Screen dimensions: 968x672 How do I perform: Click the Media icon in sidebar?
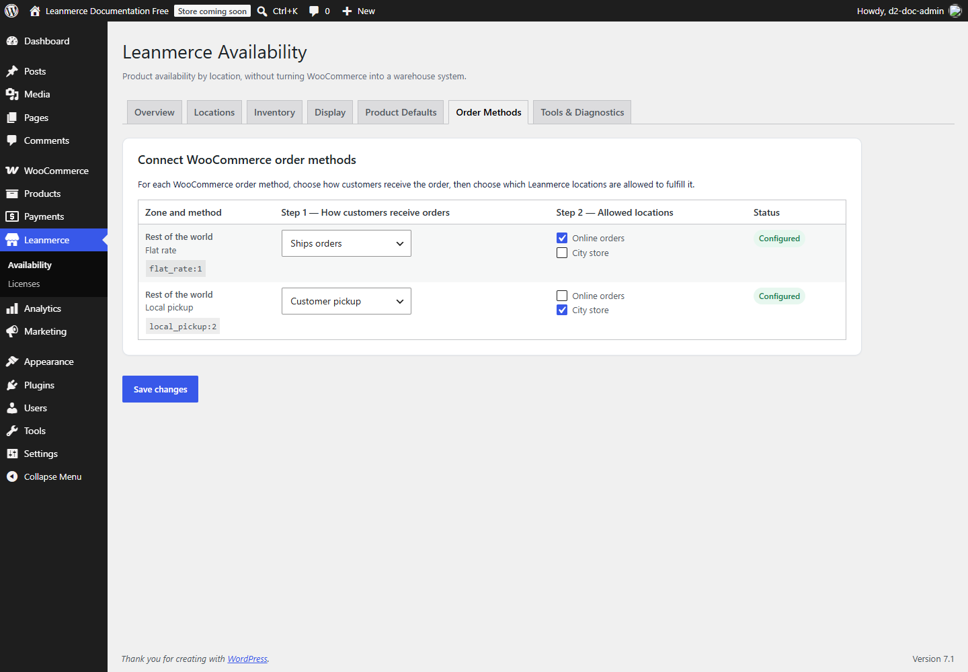pos(12,94)
